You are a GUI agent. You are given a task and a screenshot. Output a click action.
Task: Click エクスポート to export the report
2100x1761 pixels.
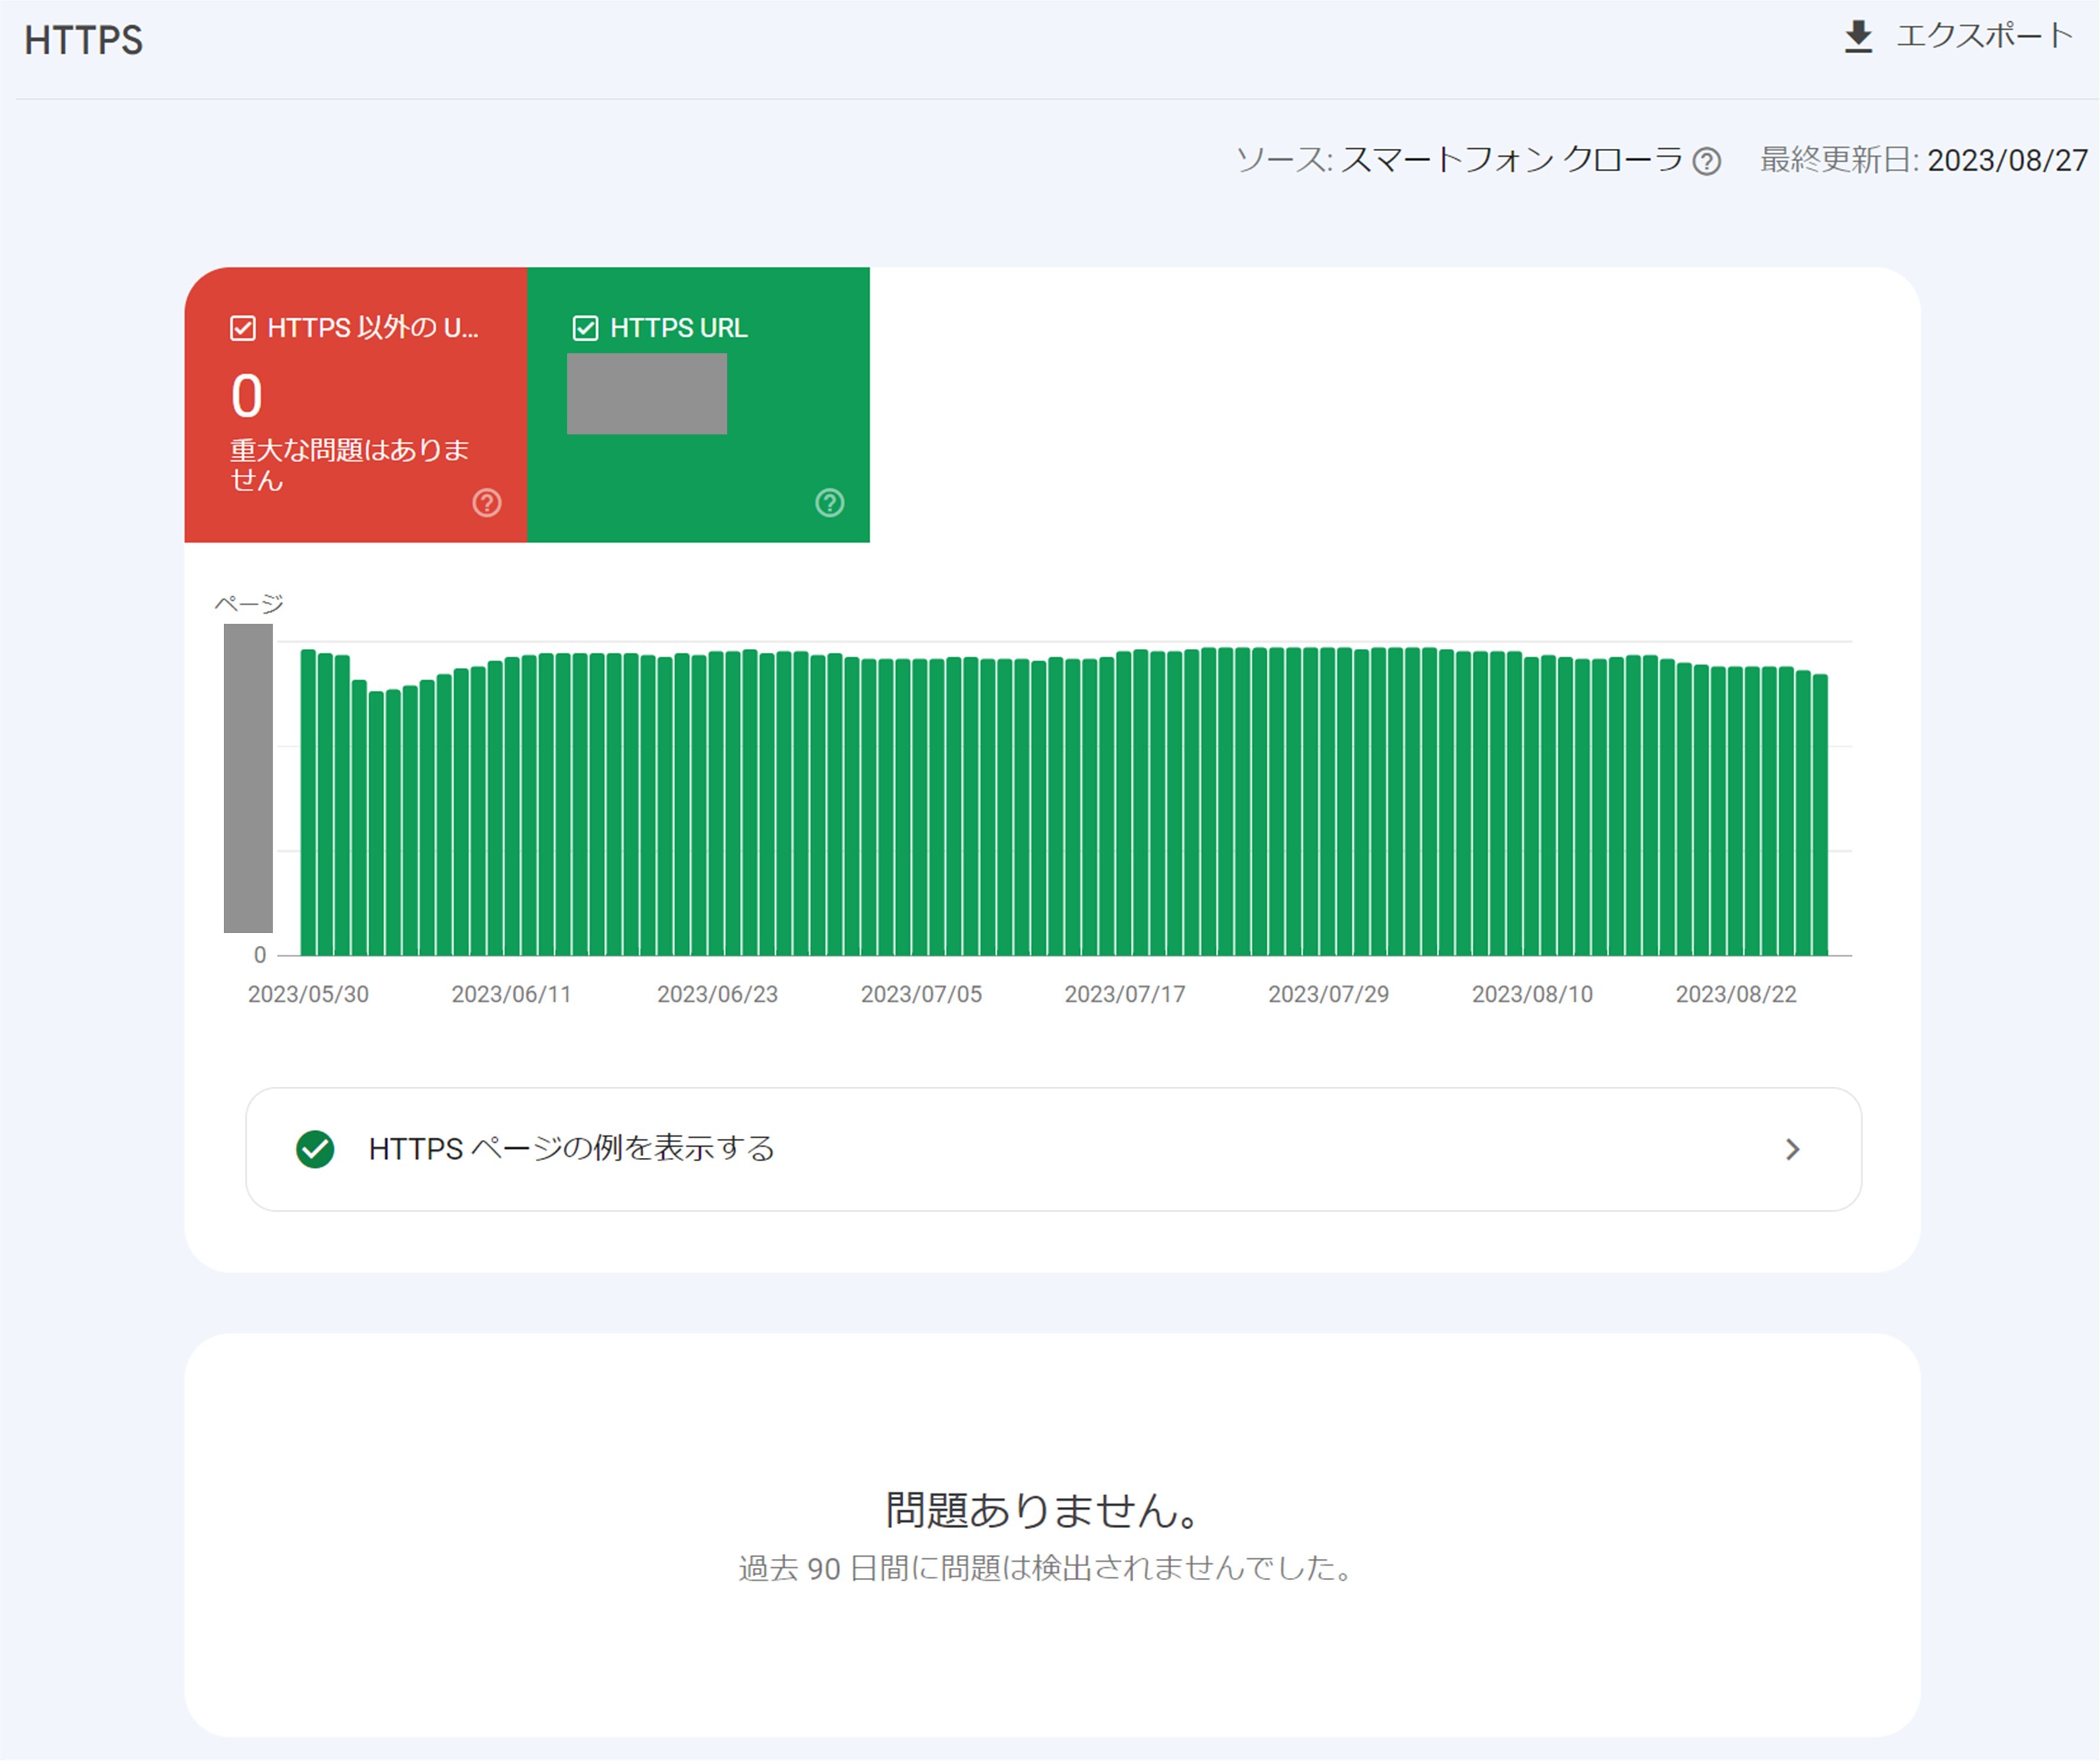[x=1985, y=38]
